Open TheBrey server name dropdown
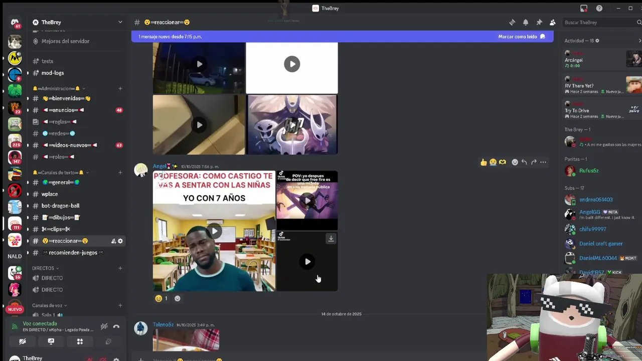642x361 pixels. (78, 22)
